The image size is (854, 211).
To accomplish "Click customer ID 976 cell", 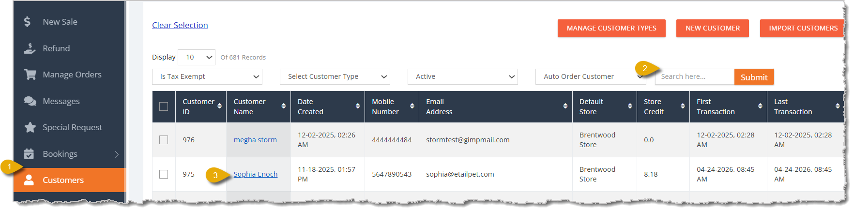I will [188, 140].
